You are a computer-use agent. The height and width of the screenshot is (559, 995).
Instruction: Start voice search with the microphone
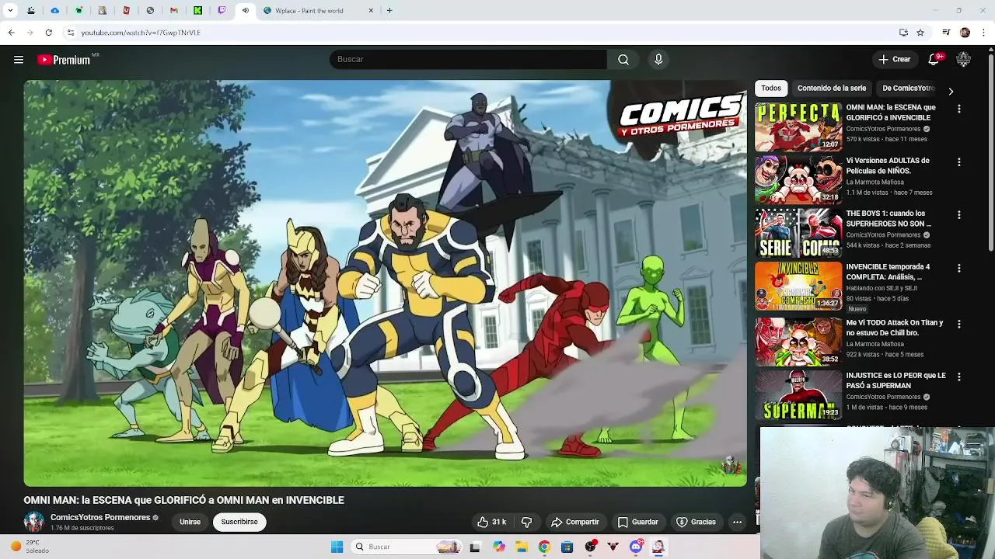point(658,60)
